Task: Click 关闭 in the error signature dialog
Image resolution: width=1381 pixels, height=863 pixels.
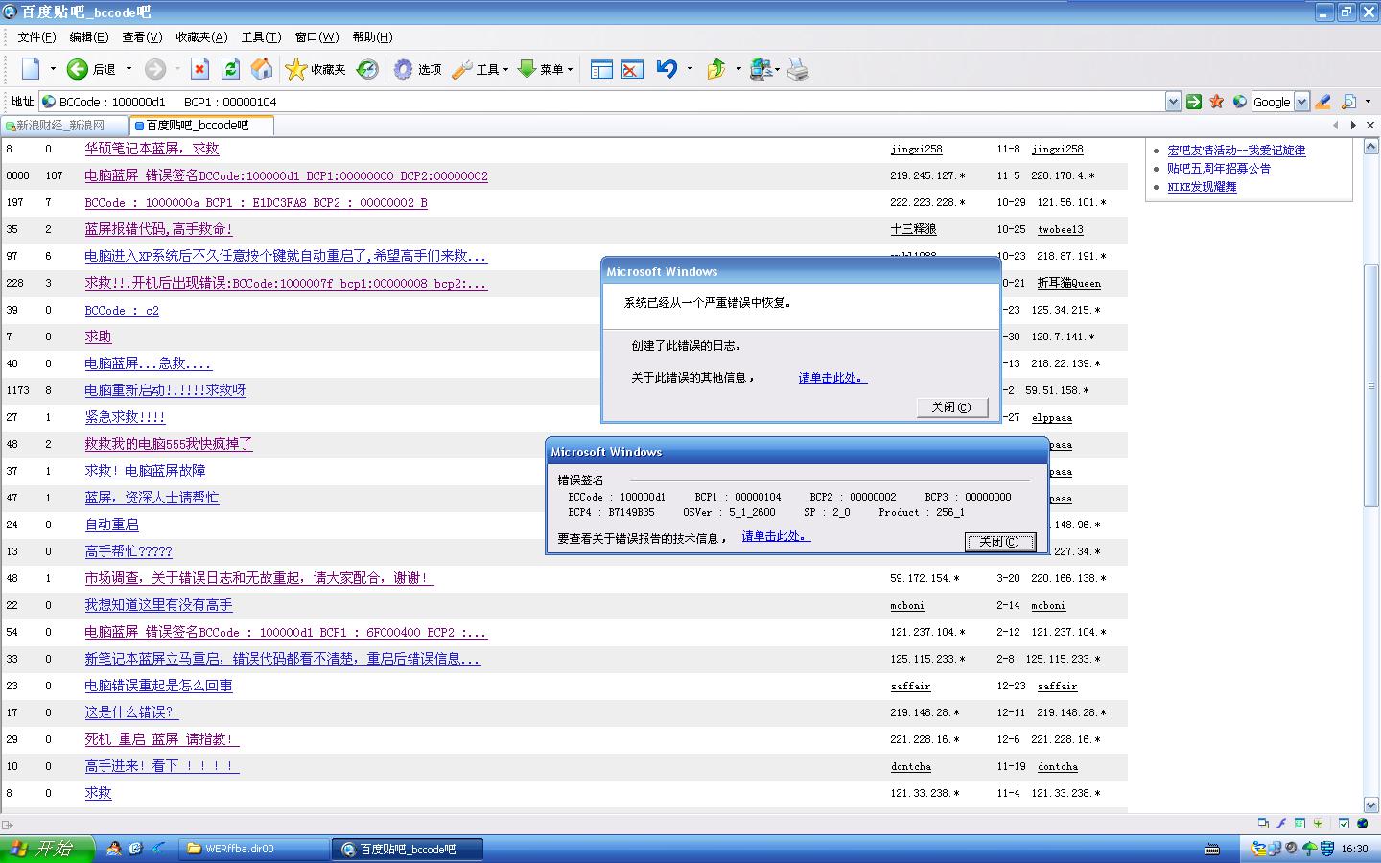Action: pos(999,542)
